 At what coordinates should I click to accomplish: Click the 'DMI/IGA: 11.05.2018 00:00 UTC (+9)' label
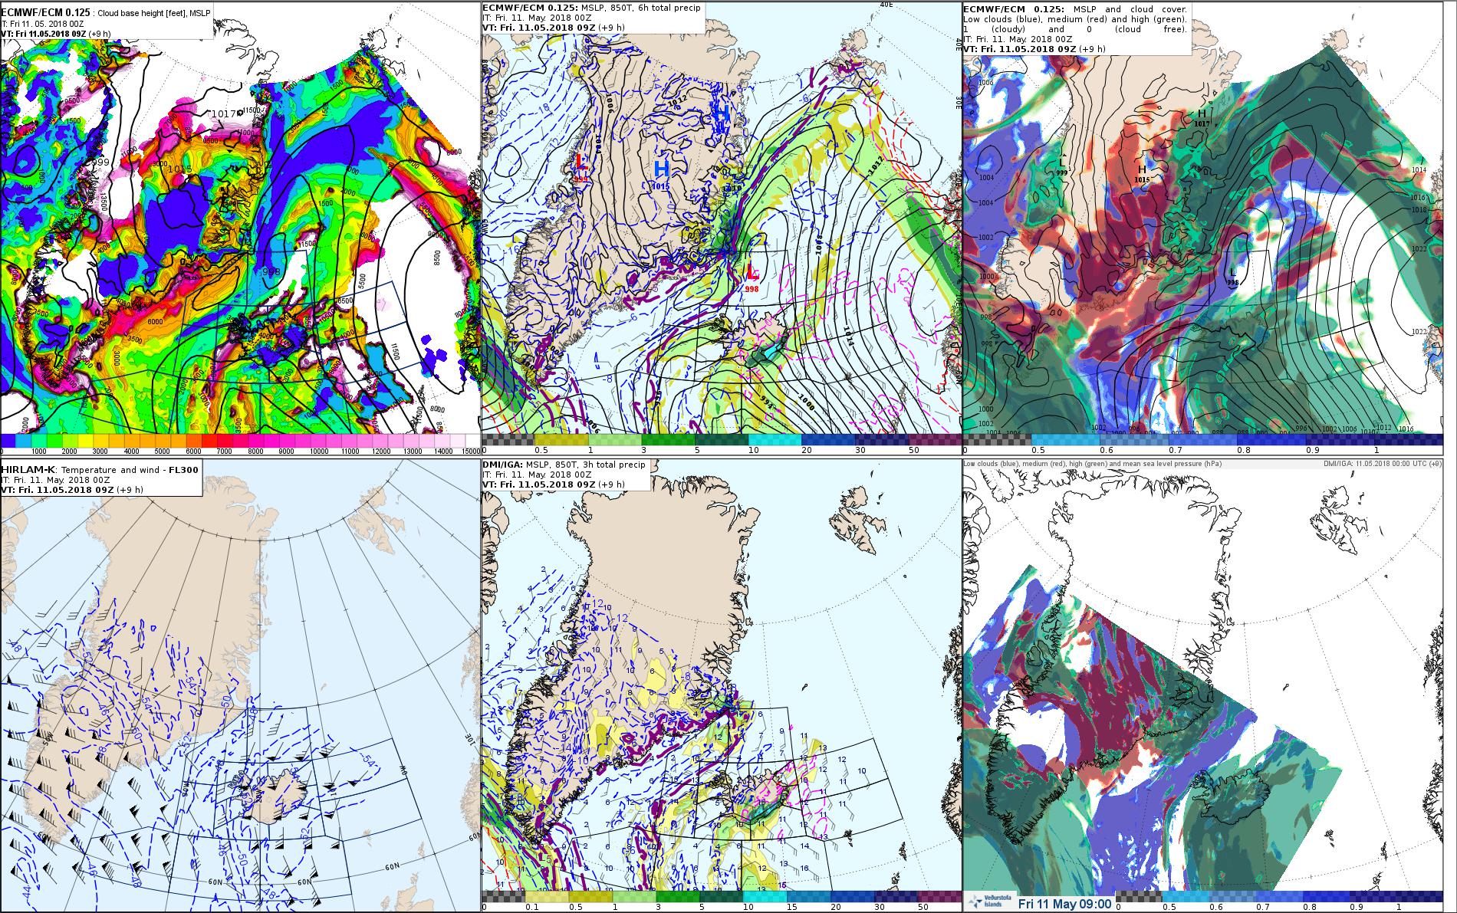[1383, 464]
